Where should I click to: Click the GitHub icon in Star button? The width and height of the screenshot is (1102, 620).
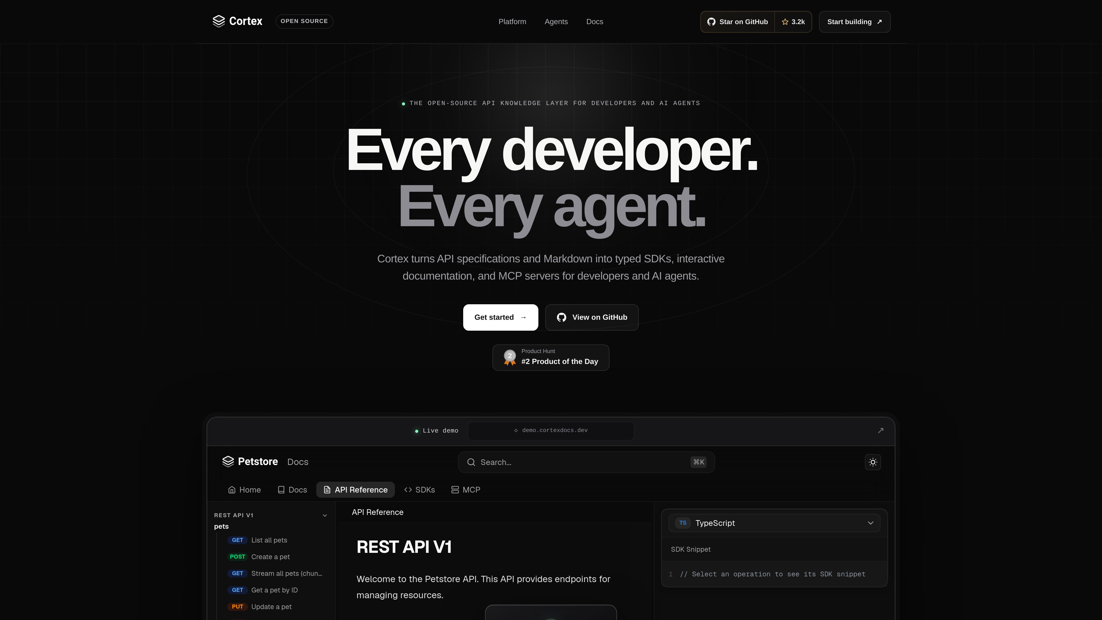point(711,22)
